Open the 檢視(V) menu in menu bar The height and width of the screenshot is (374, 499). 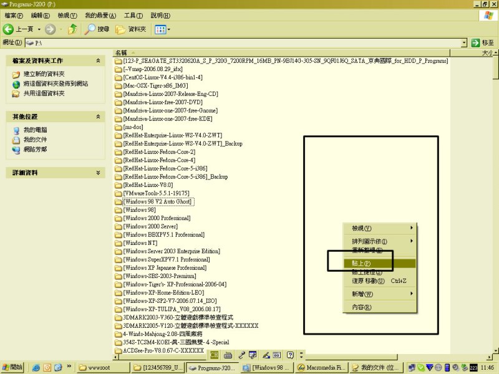pyautogui.click(x=67, y=15)
